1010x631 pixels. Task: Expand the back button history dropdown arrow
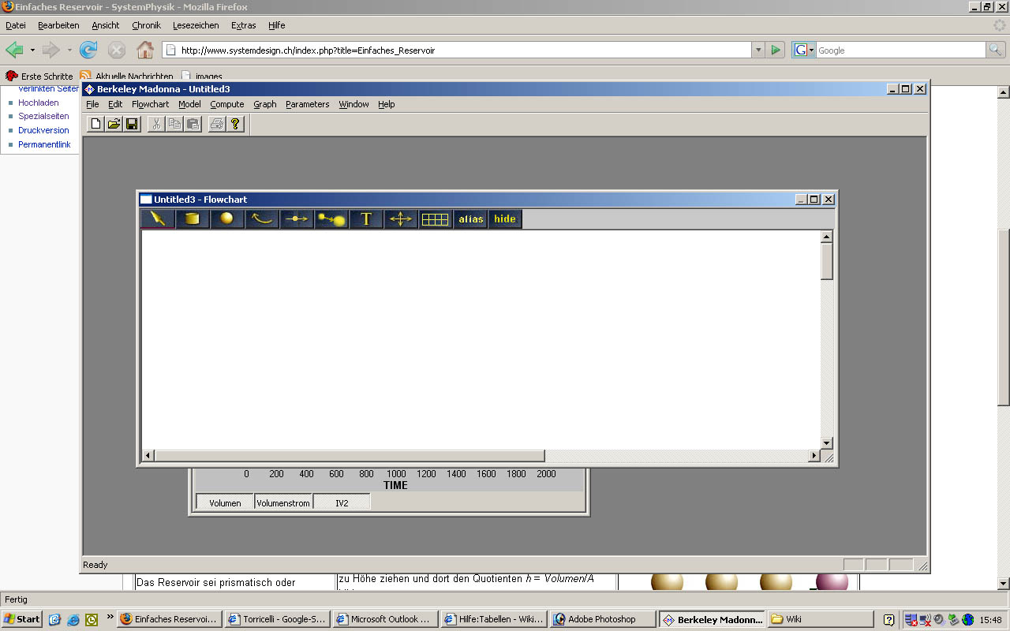[x=32, y=50]
